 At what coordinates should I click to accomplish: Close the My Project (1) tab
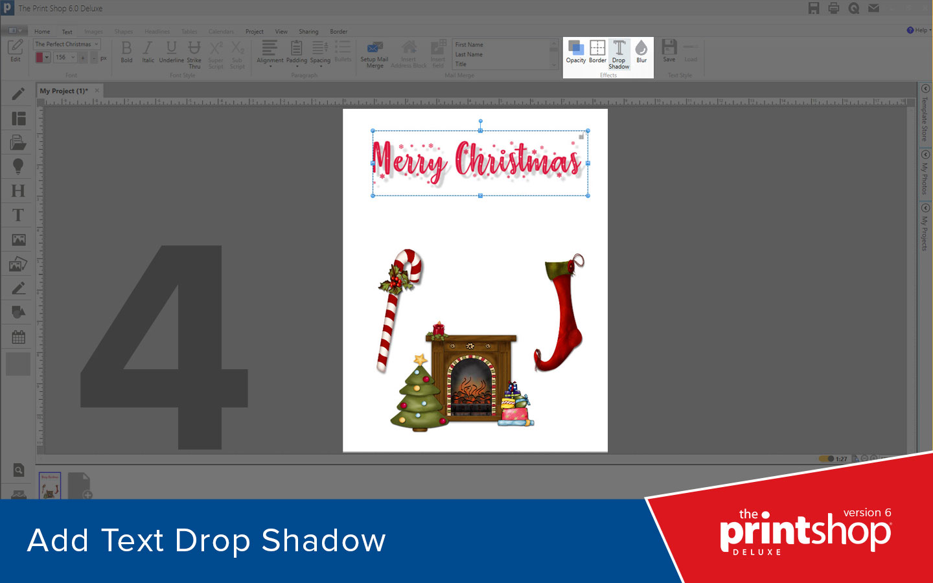(x=97, y=91)
